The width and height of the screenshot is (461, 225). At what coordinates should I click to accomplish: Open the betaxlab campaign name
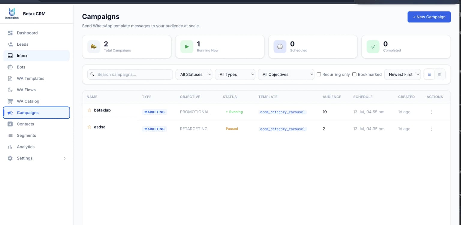coord(102,110)
